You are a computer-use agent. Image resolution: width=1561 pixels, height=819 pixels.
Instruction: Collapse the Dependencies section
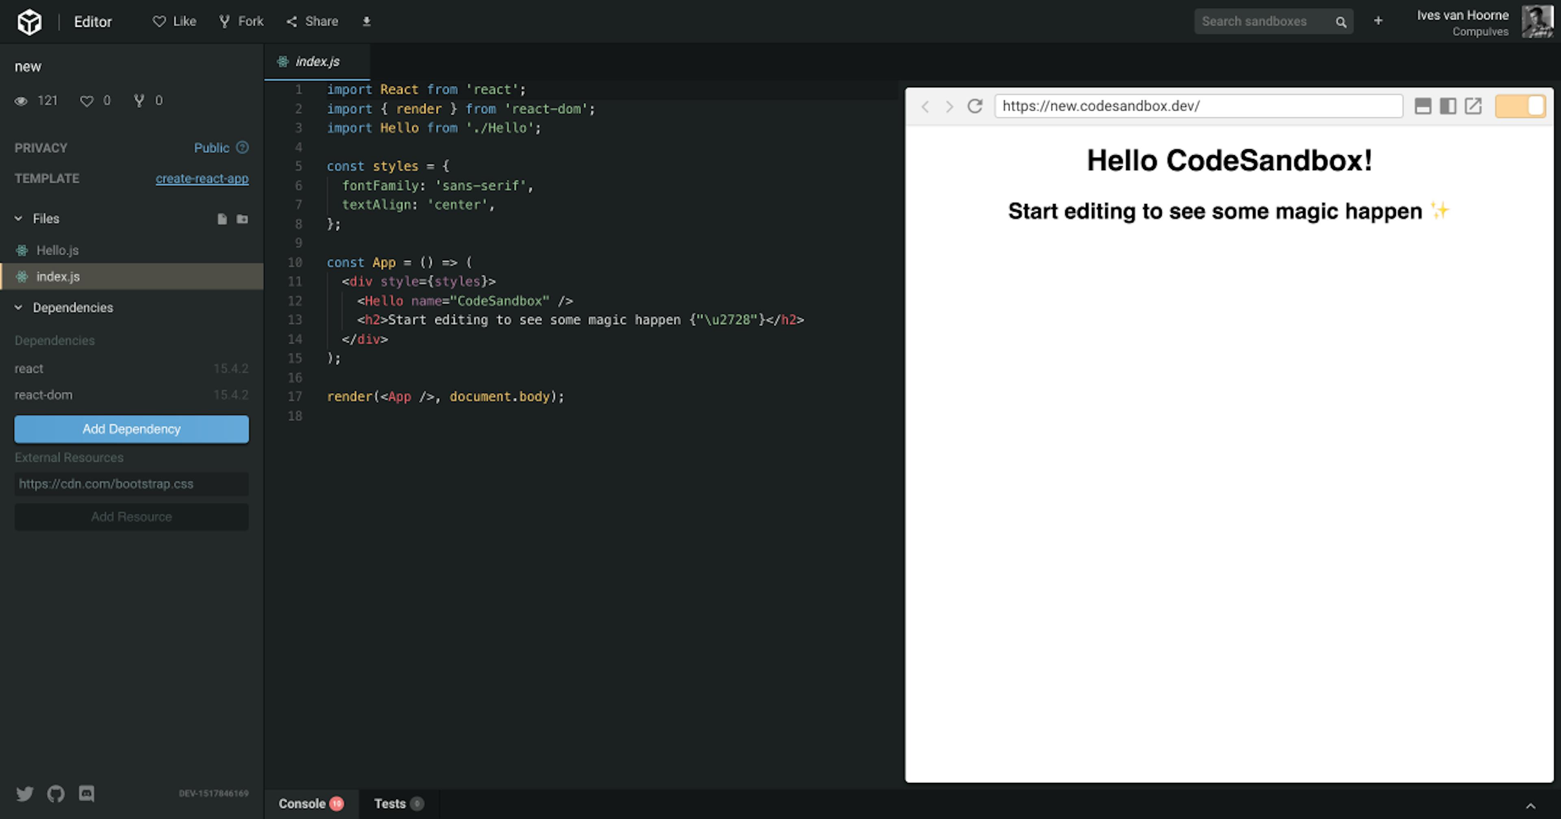(17, 308)
